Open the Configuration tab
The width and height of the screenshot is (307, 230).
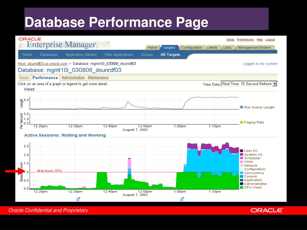(x=192, y=48)
